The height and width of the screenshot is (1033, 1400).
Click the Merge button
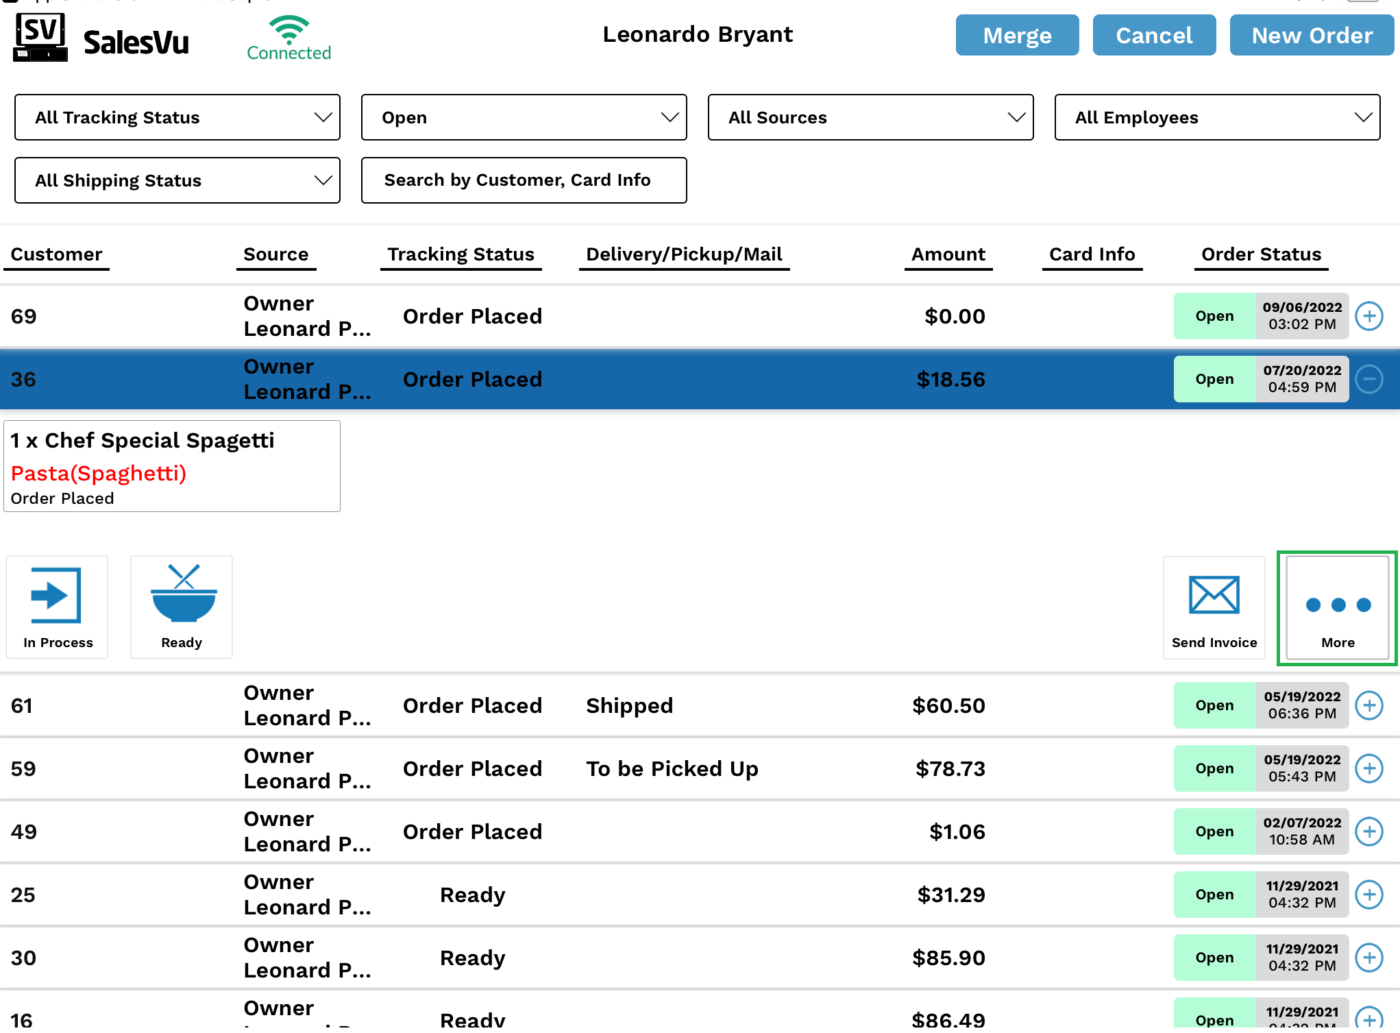pos(1017,35)
